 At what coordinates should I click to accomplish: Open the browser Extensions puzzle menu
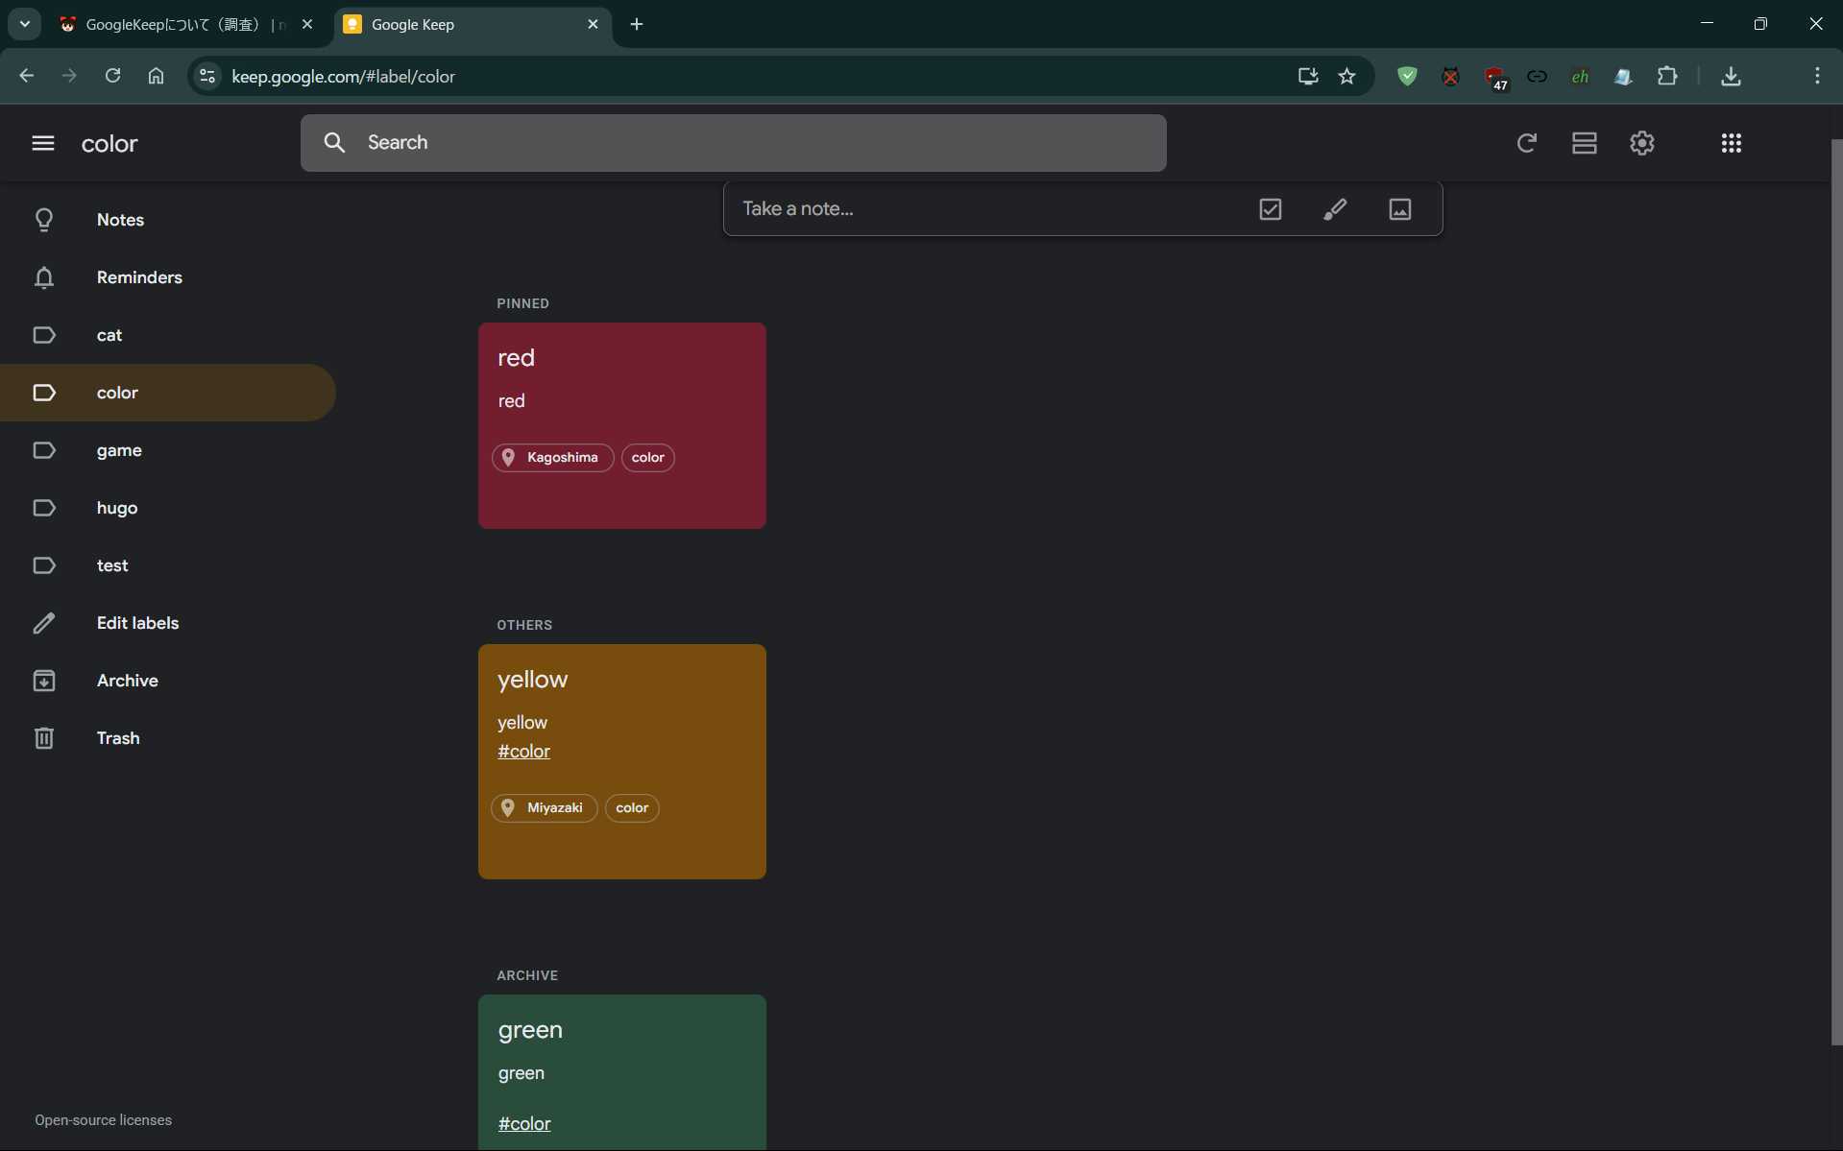tap(1667, 76)
